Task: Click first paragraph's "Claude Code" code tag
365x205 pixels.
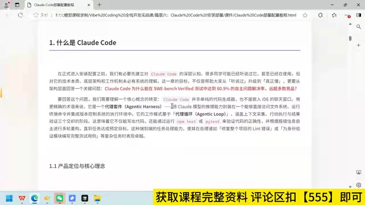Action: pos(164,74)
